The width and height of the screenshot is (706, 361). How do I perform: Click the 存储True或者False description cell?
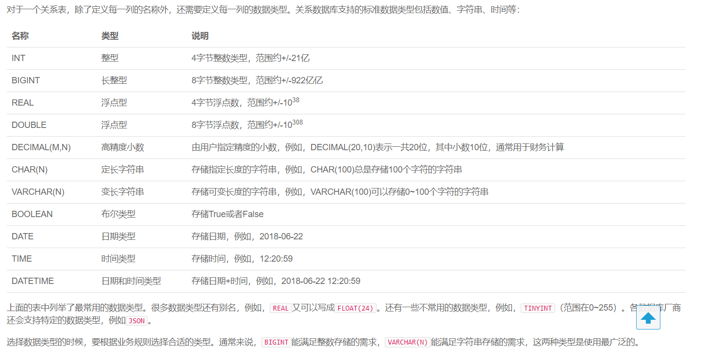(227, 214)
